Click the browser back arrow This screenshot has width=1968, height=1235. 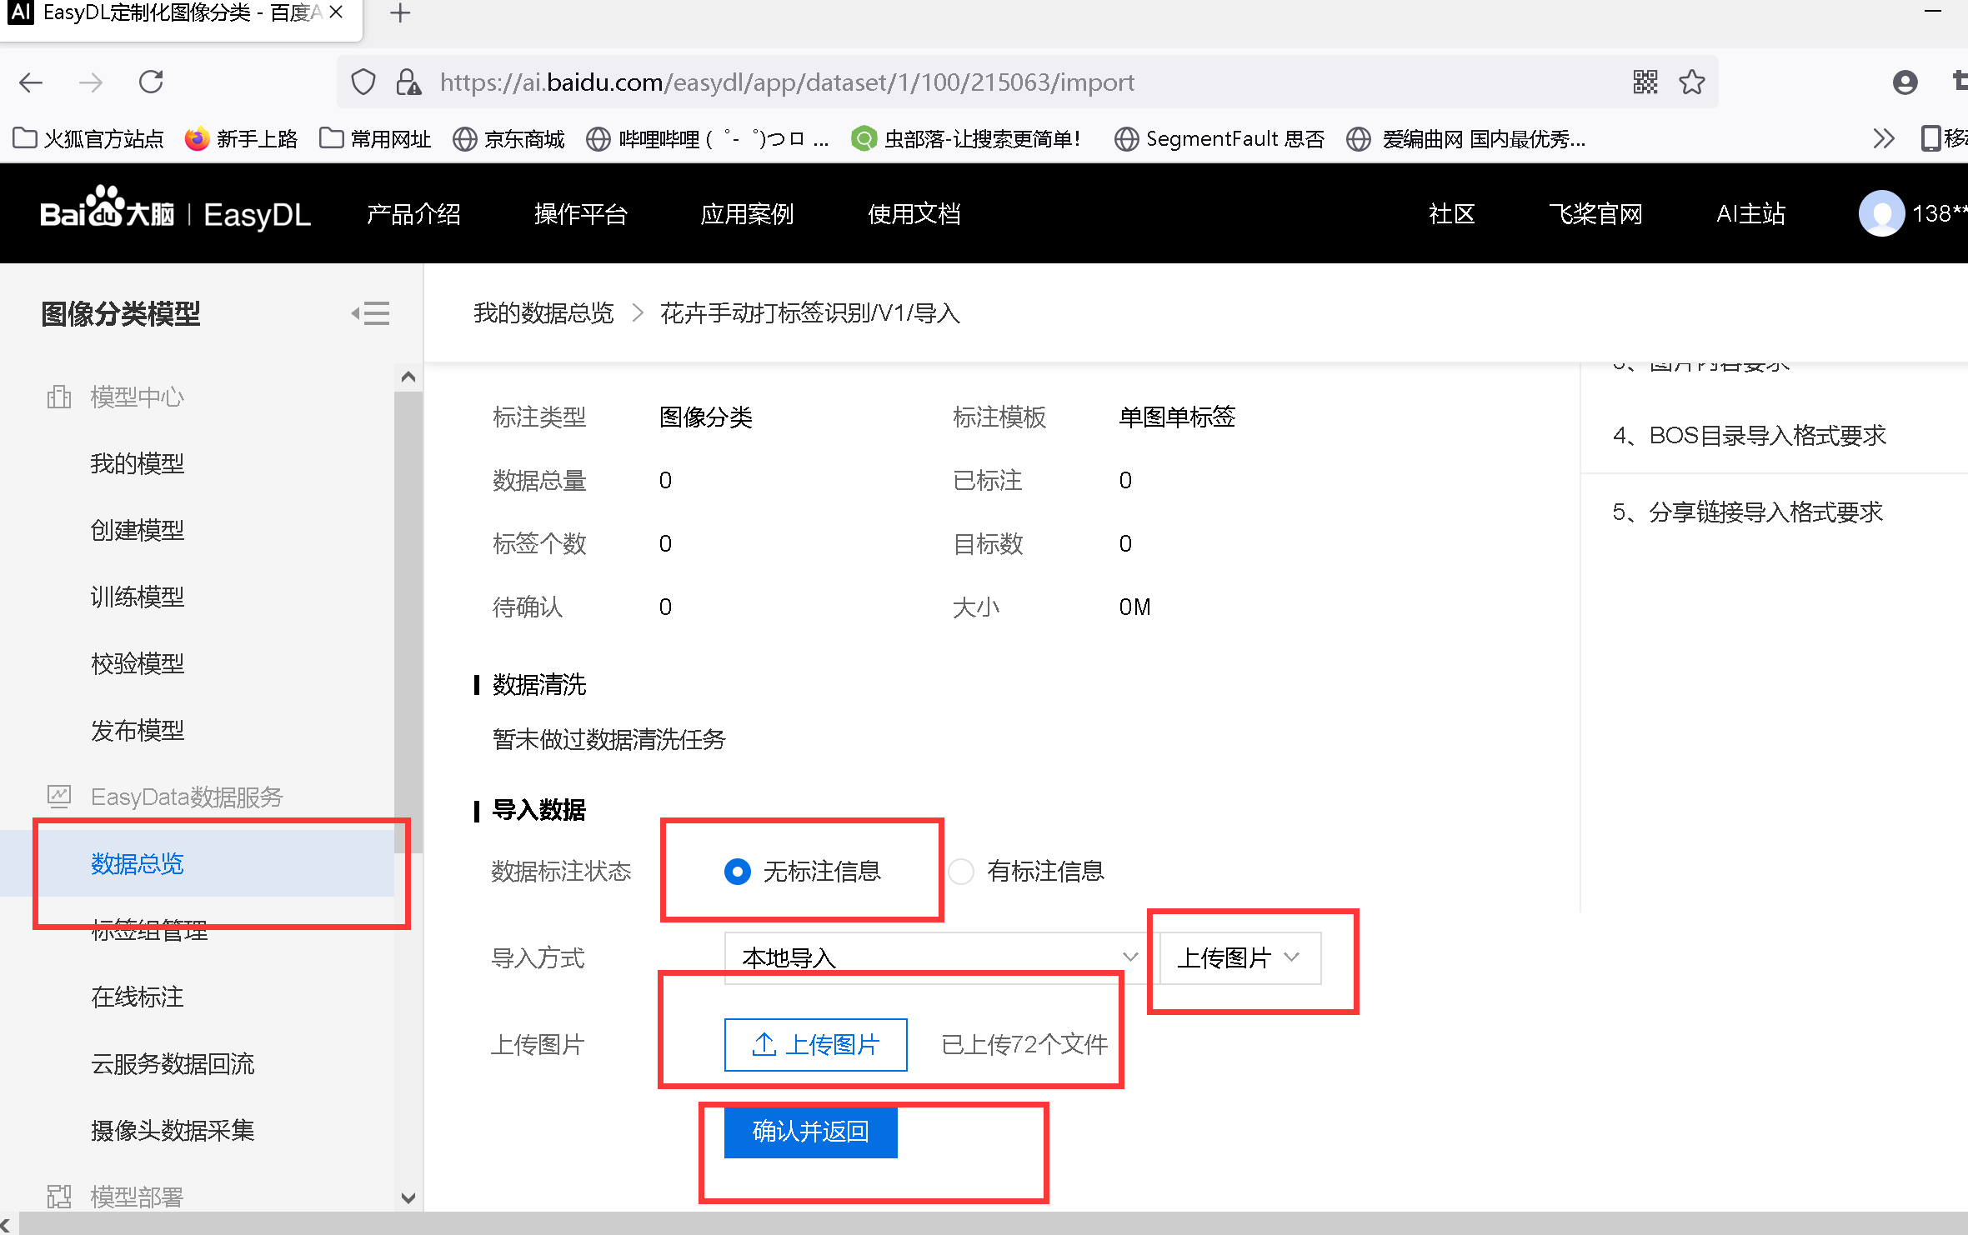click(x=30, y=82)
